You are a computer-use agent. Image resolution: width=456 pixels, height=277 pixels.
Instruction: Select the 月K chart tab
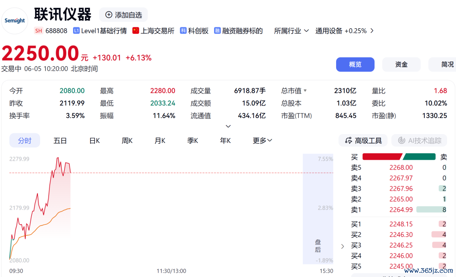[x=160, y=140]
